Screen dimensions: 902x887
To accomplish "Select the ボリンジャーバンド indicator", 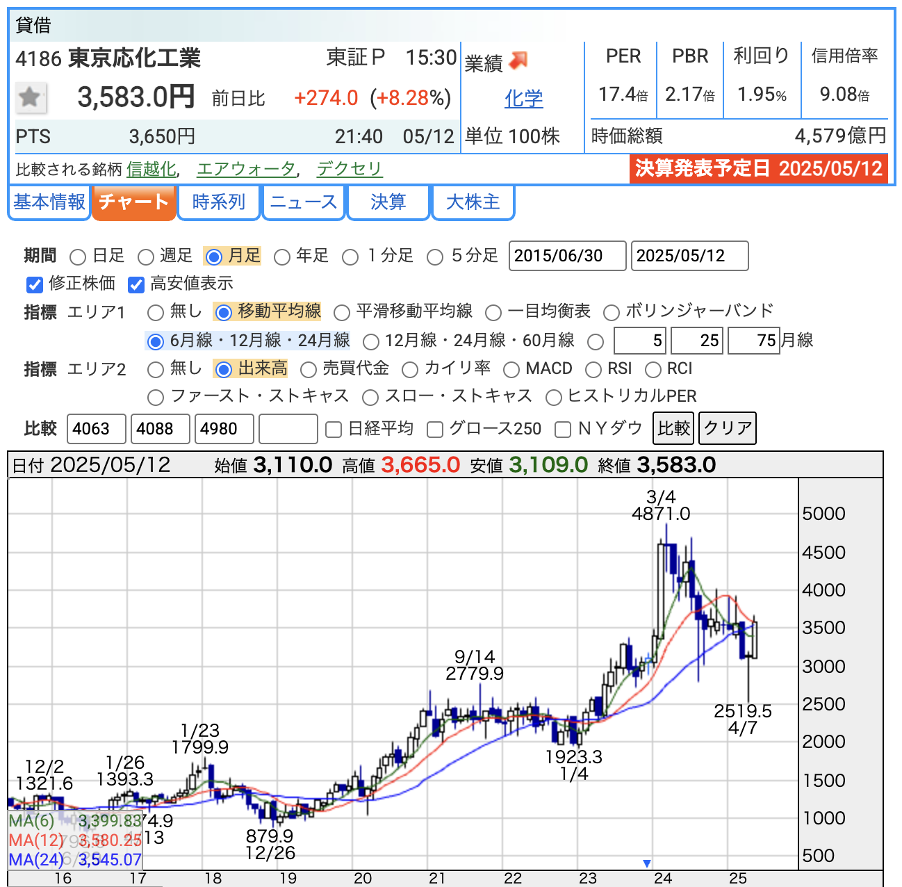I will [x=612, y=313].
